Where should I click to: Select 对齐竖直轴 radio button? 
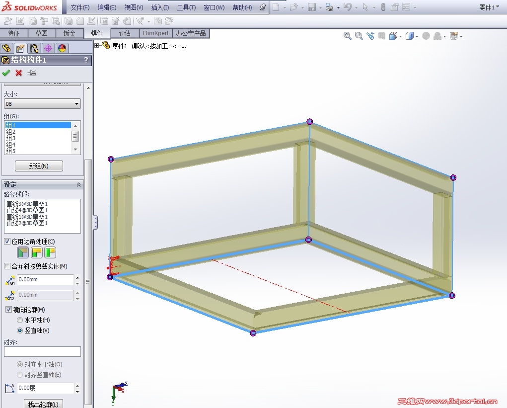click(20, 375)
